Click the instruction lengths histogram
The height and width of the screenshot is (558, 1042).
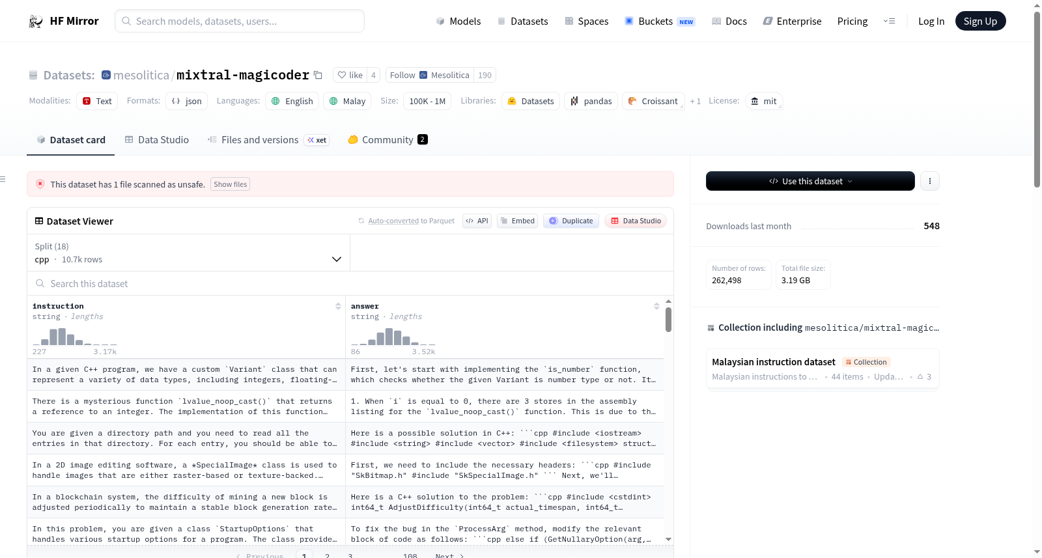pos(75,337)
